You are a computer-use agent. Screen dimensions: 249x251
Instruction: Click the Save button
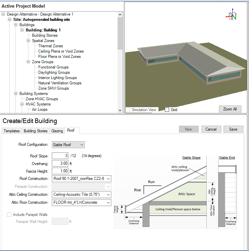[233, 129]
